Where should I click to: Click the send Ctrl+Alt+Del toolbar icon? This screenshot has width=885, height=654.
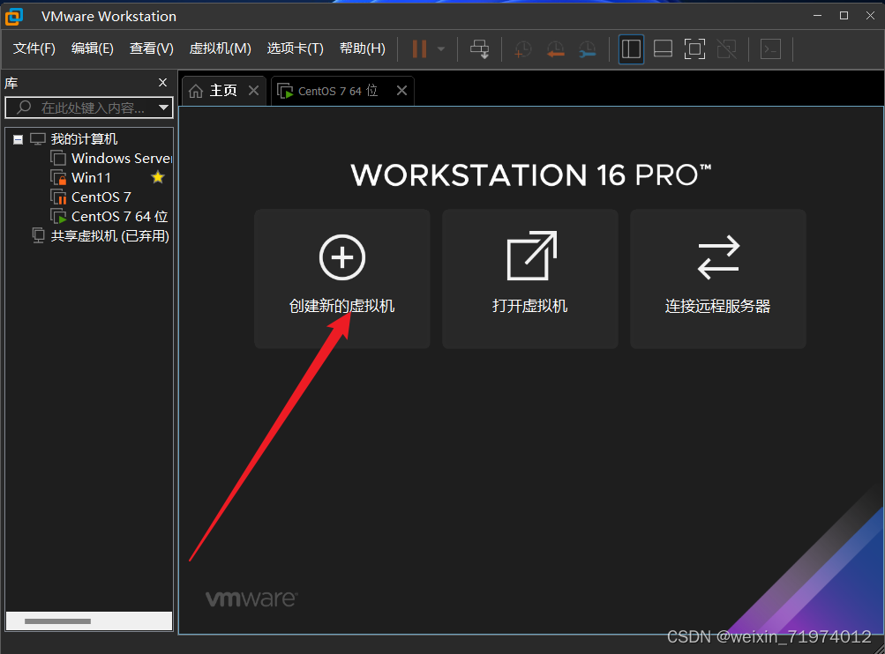tap(480, 49)
